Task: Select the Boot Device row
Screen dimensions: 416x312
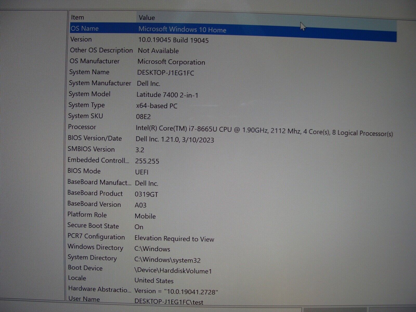Action: [x=85, y=268]
